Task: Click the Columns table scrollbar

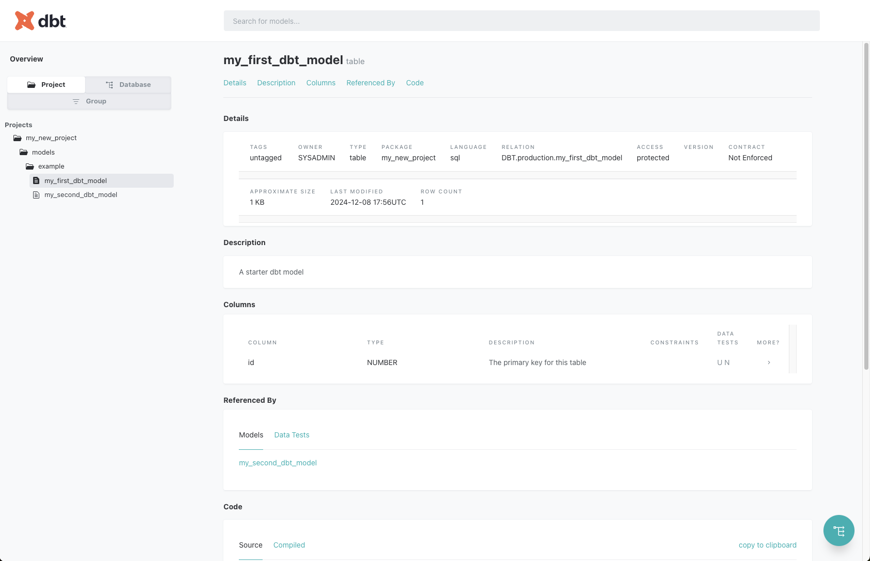Action: (792, 348)
